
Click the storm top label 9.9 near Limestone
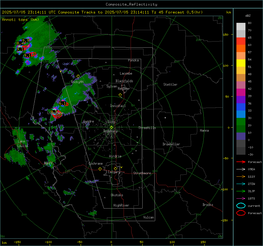click(54, 111)
